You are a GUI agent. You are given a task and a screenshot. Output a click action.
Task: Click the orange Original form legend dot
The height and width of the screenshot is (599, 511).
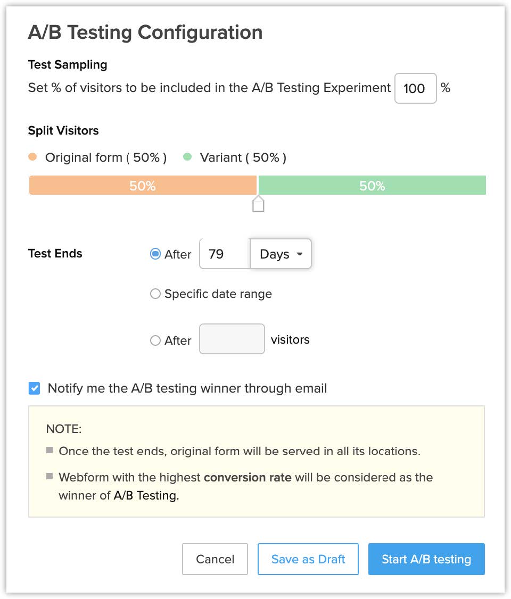coord(33,157)
